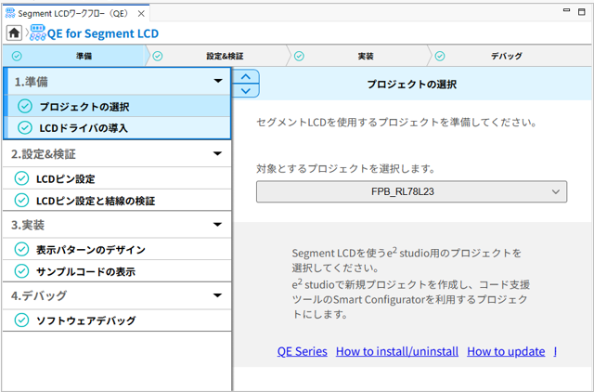The image size is (594, 392).
Task: Collapse the 2.設定&検証 section
Action: (x=217, y=153)
